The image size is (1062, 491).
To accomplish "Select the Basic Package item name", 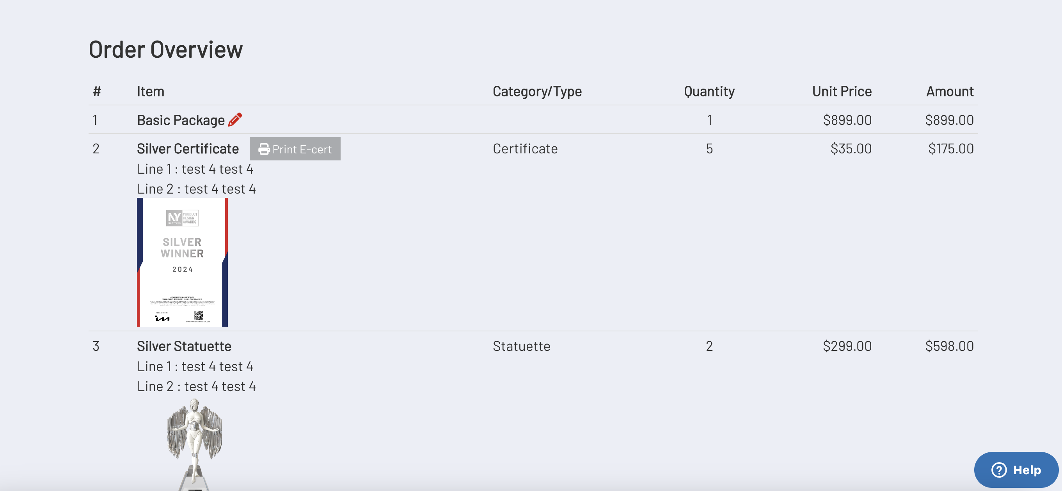I will point(181,120).
